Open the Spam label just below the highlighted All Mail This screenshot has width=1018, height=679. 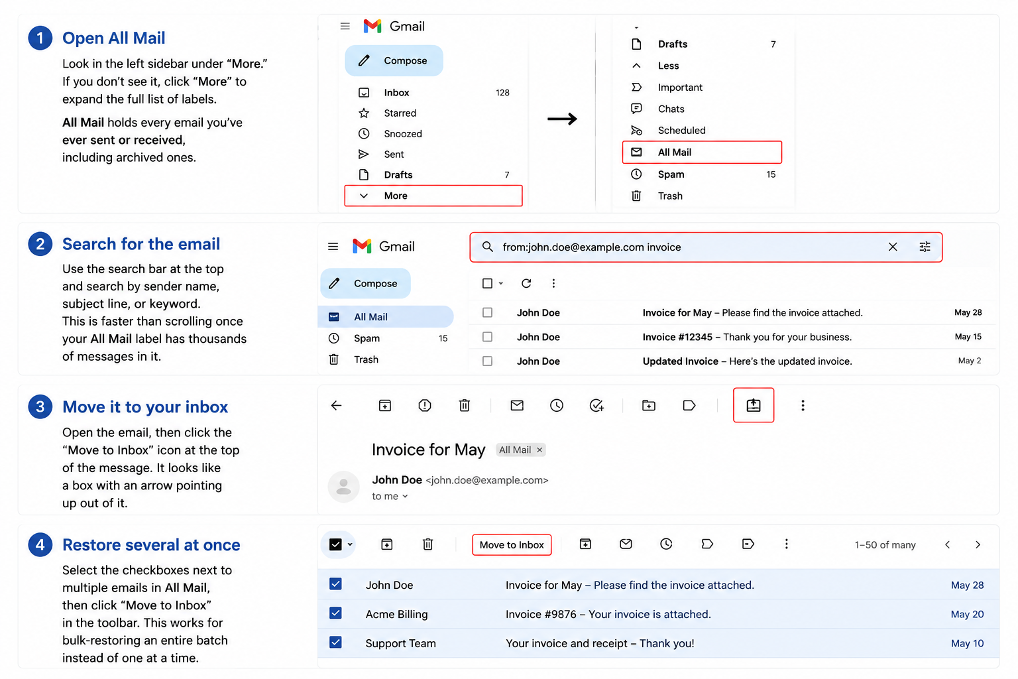click(x=703, y=174)
